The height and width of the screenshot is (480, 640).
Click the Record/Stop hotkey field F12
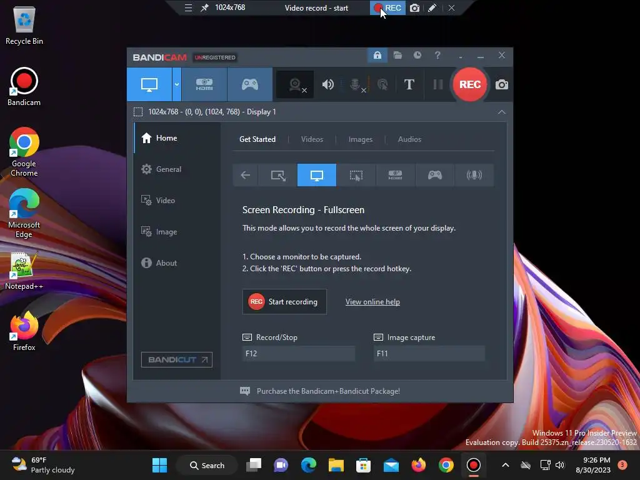pos(299,354)
